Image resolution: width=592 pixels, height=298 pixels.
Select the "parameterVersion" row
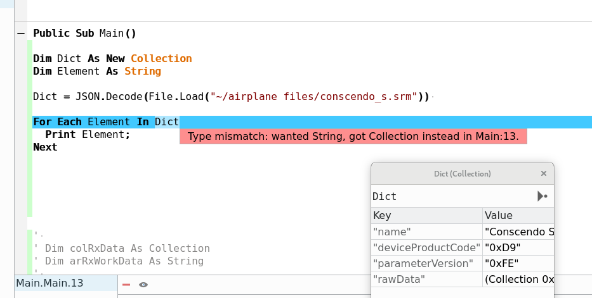coord(426,263)
